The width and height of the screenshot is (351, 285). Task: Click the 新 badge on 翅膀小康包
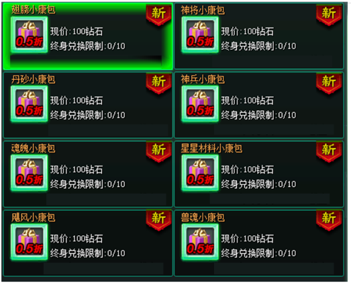point(158,14)
